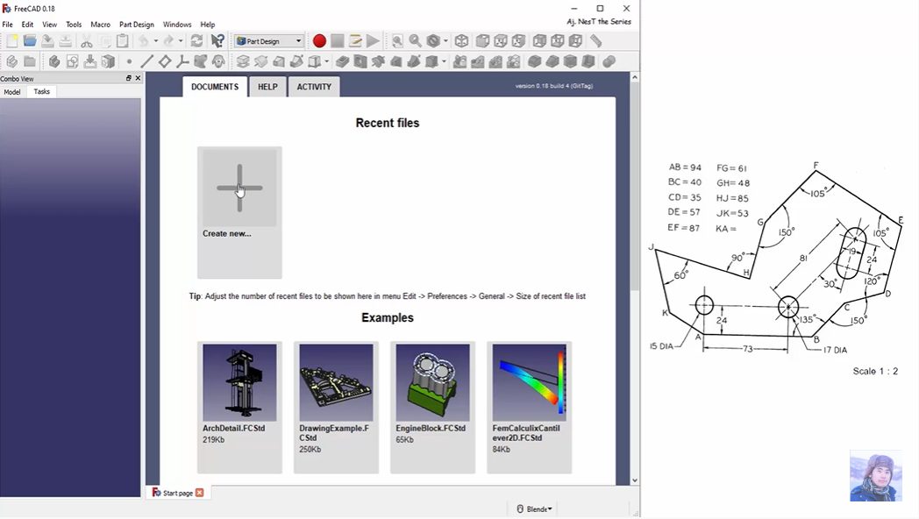Start macro recording with red circle
This screenshot has width=919, height=519.
(319, 41)
